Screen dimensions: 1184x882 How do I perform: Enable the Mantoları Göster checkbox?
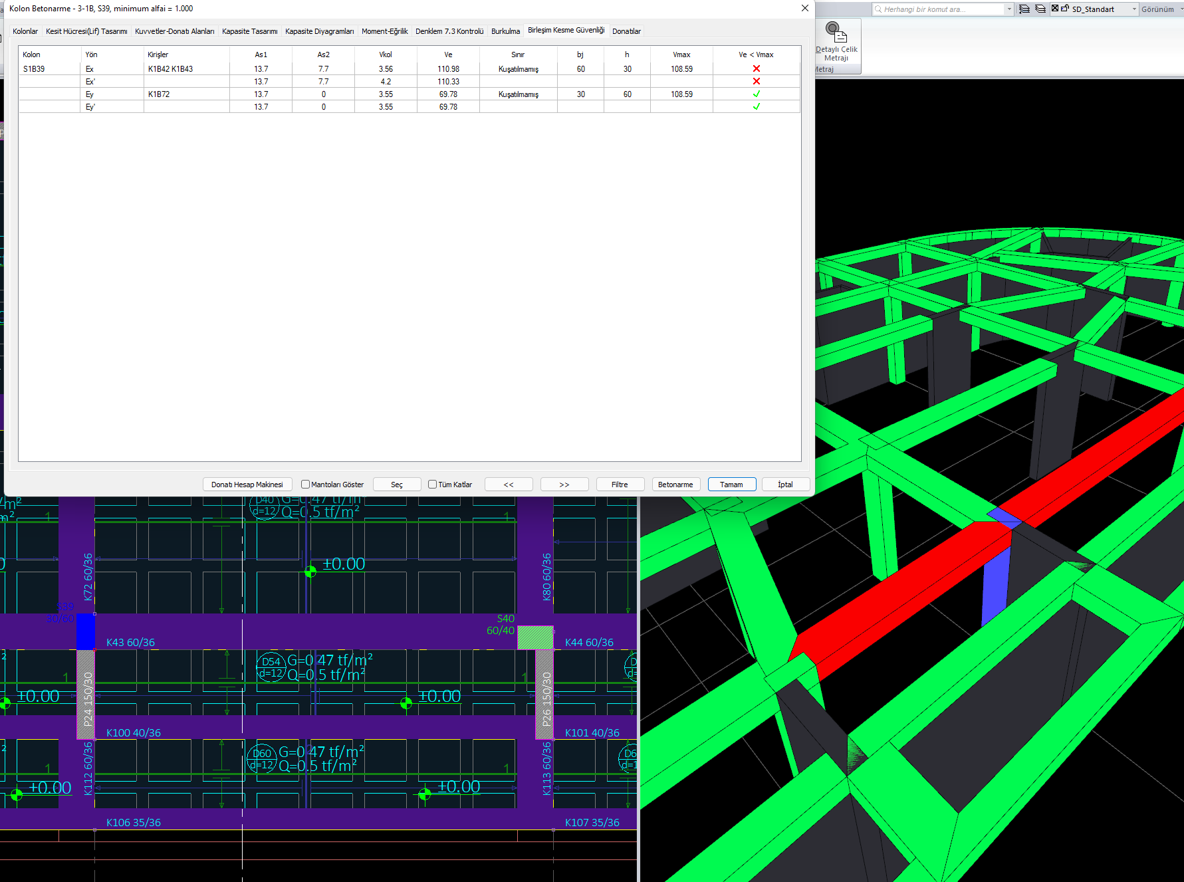[306, 485]
